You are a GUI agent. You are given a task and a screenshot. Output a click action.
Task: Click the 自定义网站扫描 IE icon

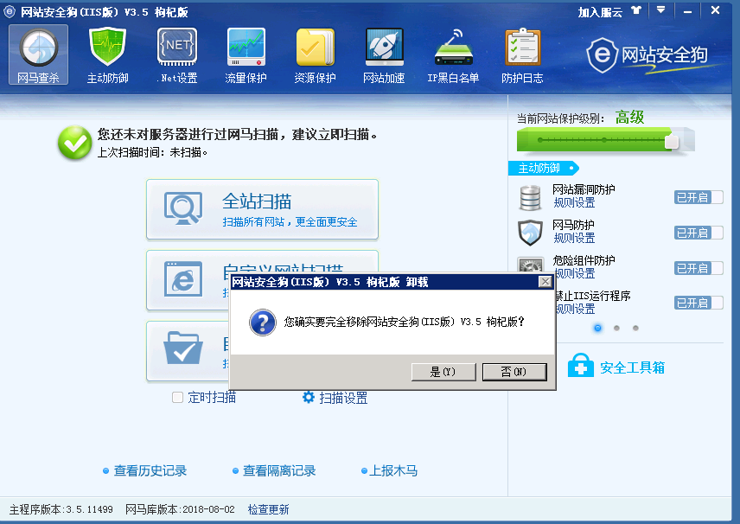pos(183,279)
